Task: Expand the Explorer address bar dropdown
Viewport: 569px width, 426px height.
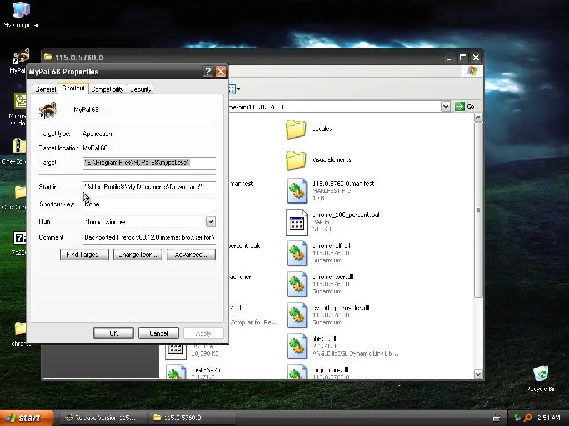Action: [x=446, y=106]
